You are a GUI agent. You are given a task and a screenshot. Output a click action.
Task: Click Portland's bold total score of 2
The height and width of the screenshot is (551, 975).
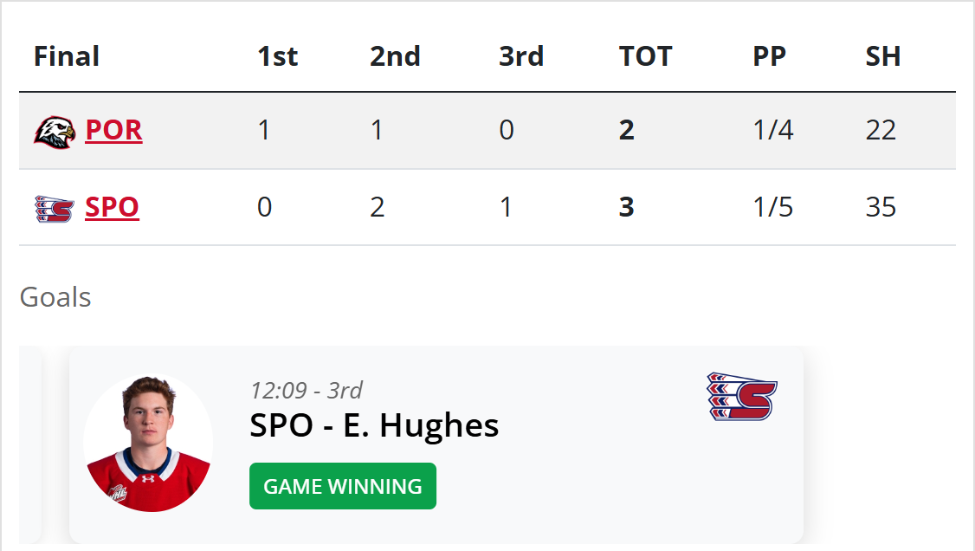[x=627, y=131]
